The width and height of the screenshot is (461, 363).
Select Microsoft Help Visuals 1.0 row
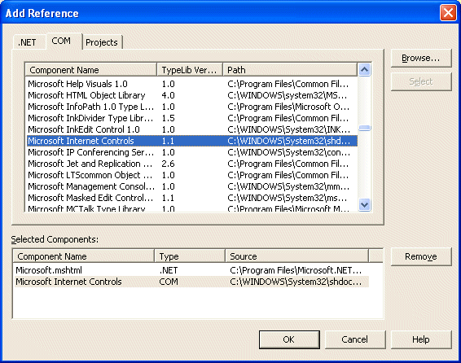pos(192,84)
